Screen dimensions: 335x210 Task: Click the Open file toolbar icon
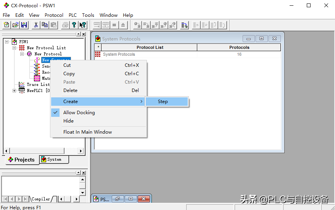(x=15, y=25)
